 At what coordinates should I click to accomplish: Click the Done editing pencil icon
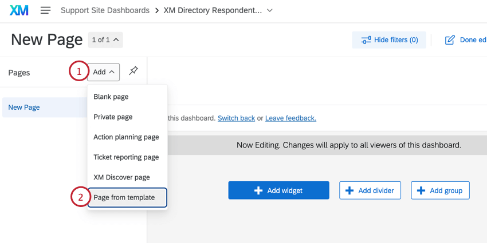(450, 40)
